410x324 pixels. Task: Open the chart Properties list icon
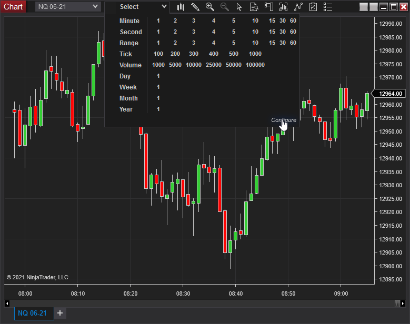pyautogui.click(x=328, y=7)
